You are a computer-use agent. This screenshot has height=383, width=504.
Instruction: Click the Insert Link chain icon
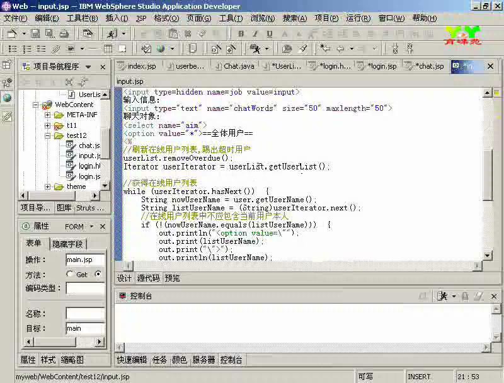[56, 49]
